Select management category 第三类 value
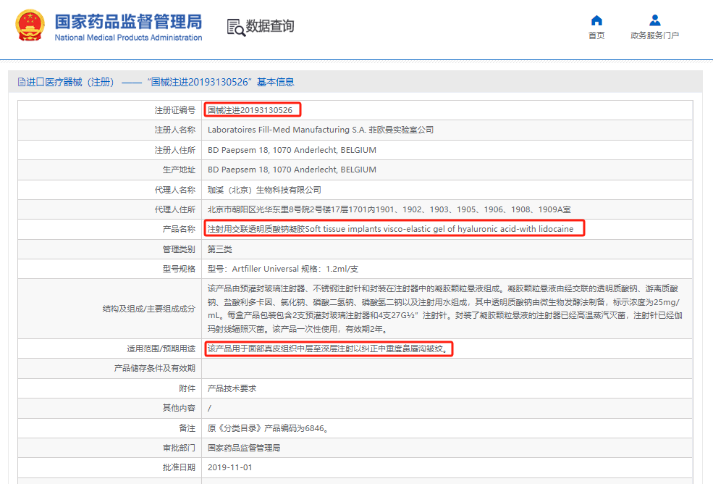This screenshot has height=484, width=713. coord(220,249)
